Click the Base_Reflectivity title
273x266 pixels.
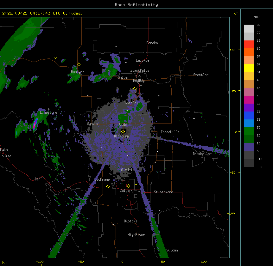coord(136,5)
